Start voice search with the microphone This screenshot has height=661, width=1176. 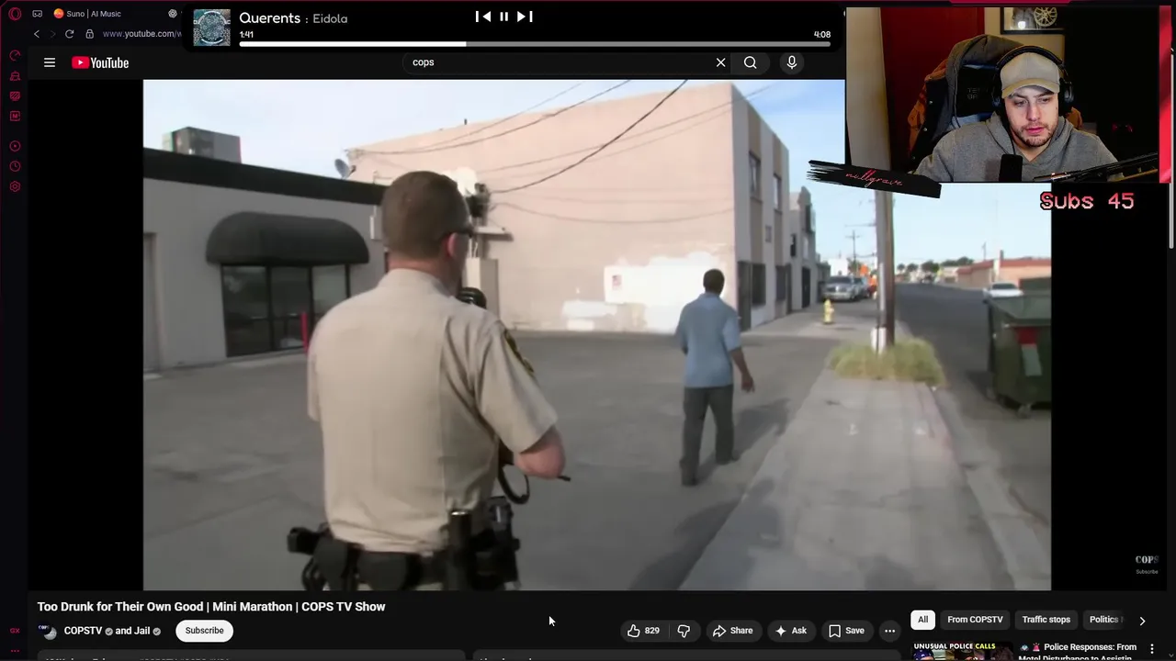click(792, 62)
